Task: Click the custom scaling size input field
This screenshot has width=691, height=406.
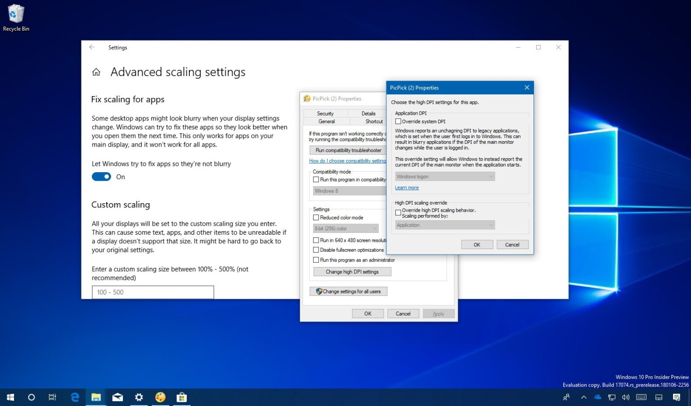Action: (x=153, y=292)
